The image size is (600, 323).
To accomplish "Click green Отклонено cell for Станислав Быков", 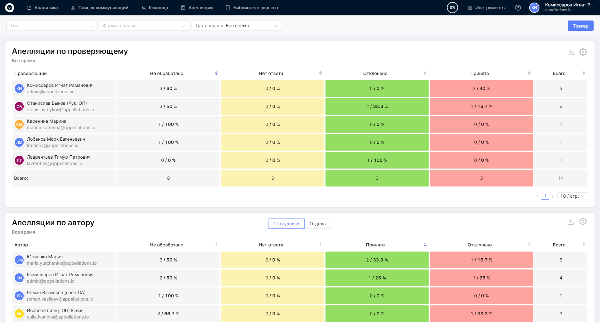I will point(377,106).
